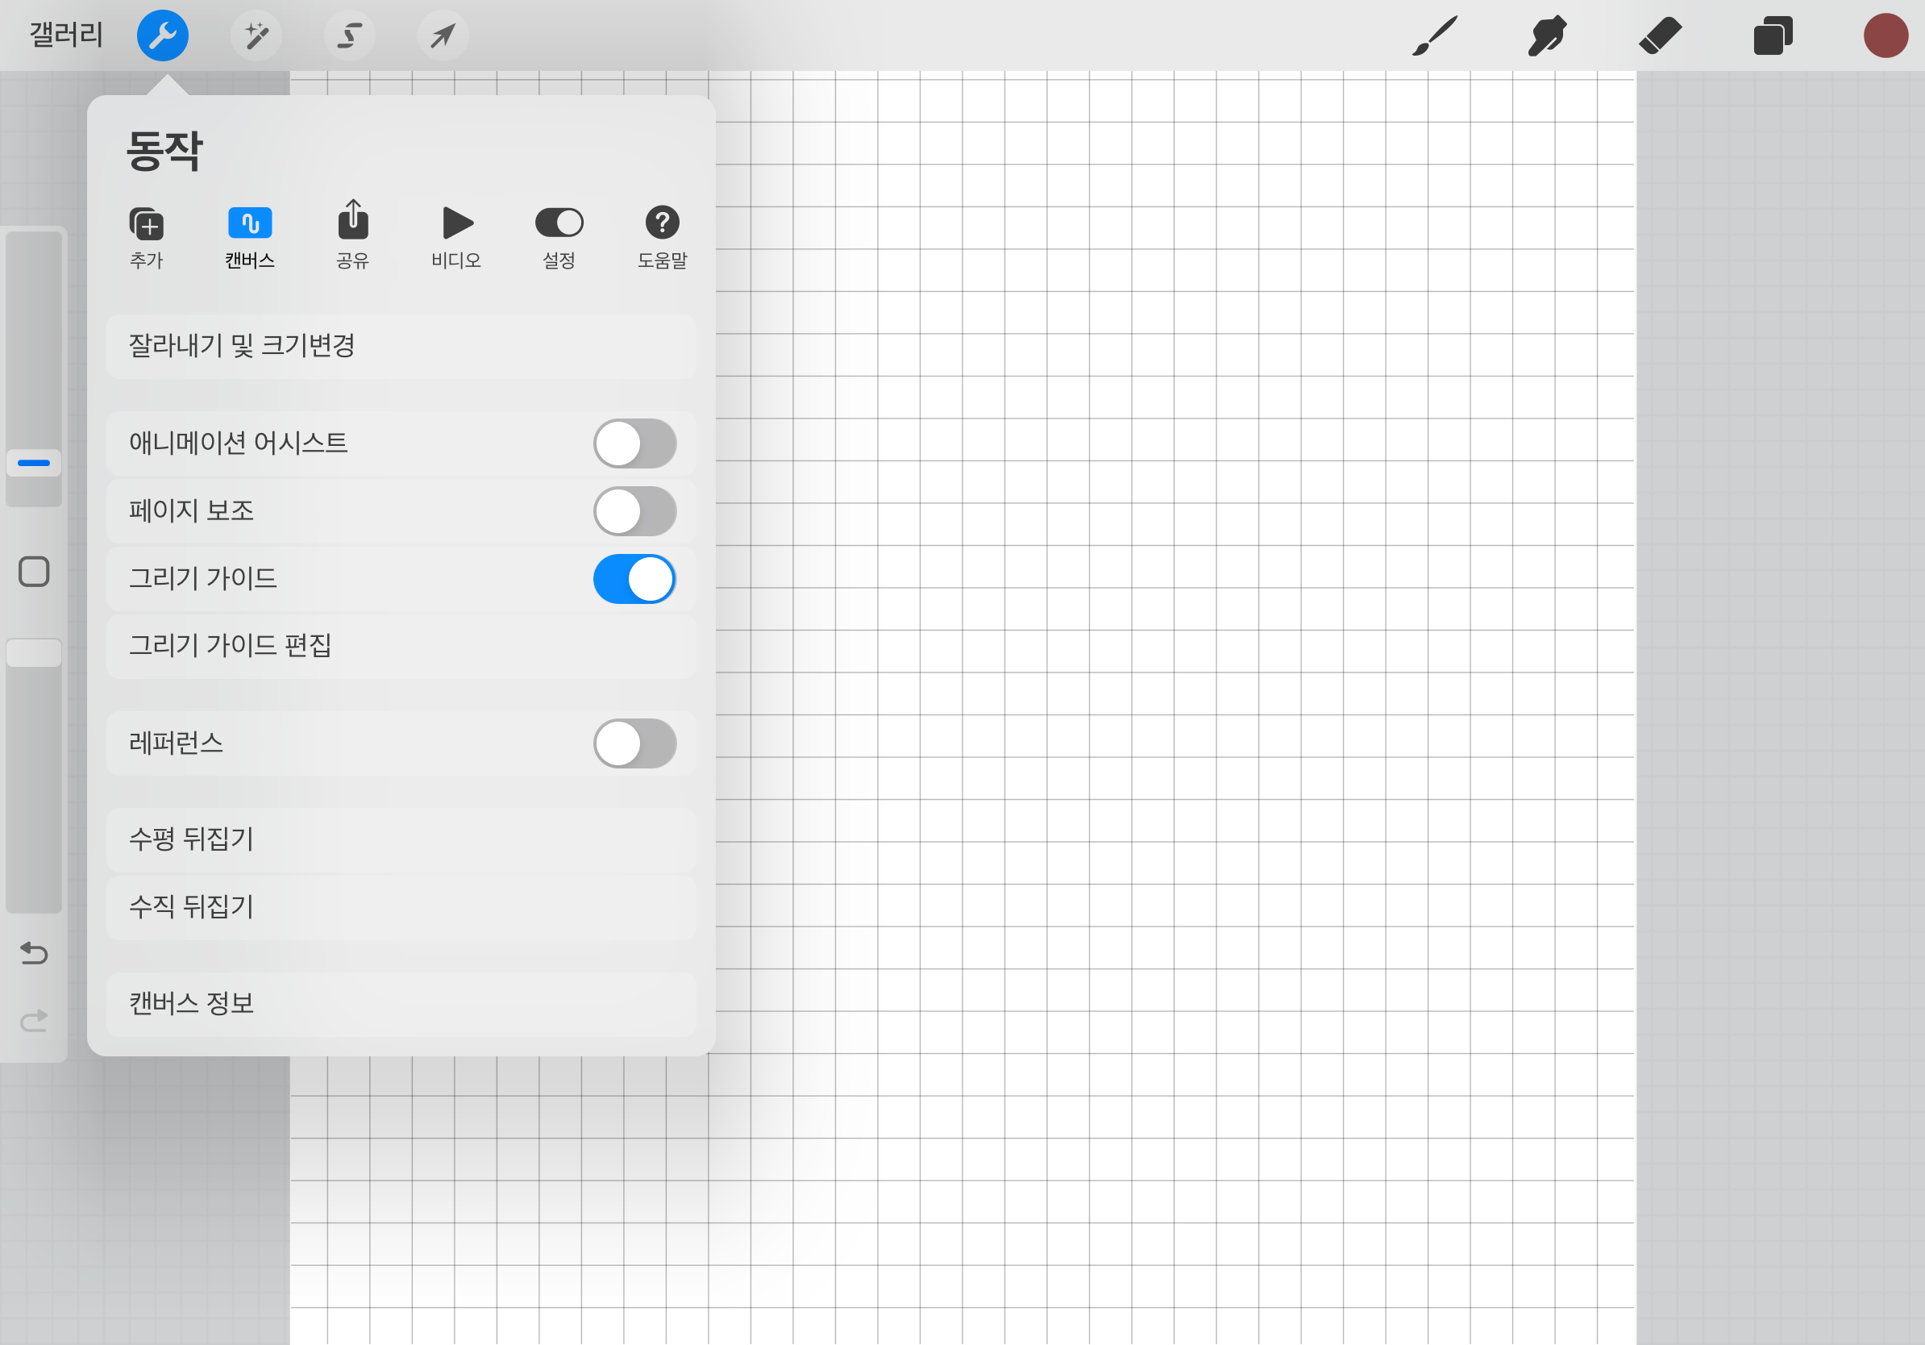1925x1345 pixels.
Task: Open 잘라내기 및 크기변경
Action: point(401,345)
